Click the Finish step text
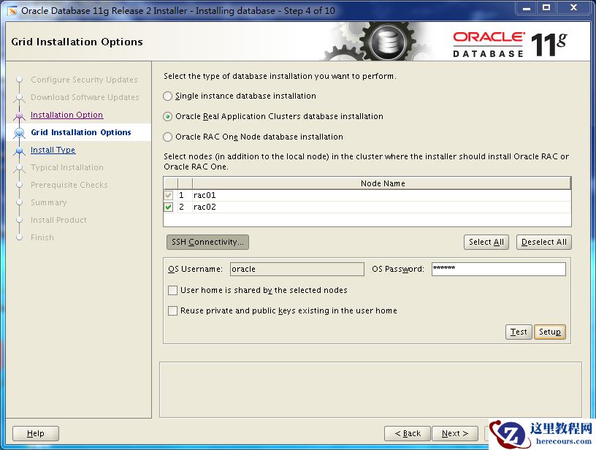Image resolution: width=596 pixels, height=450 pixels. (x=42, y=237)
